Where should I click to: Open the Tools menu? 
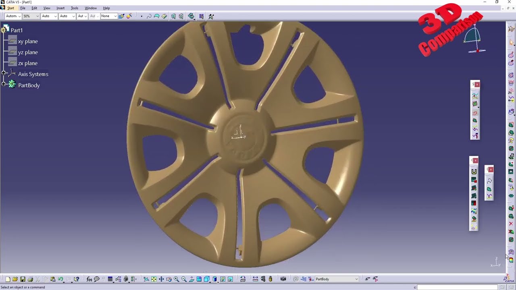[75, 8]
